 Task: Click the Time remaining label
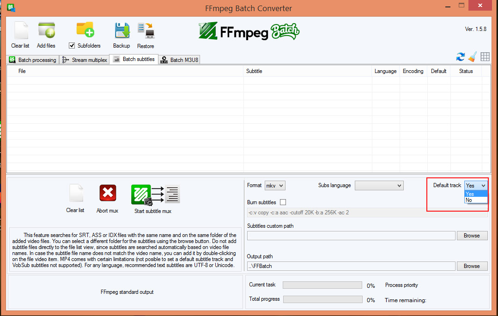pos(405,300)
